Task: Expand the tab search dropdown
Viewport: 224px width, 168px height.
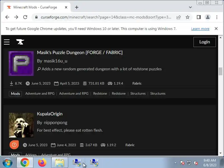Action: tap(190, 7)
